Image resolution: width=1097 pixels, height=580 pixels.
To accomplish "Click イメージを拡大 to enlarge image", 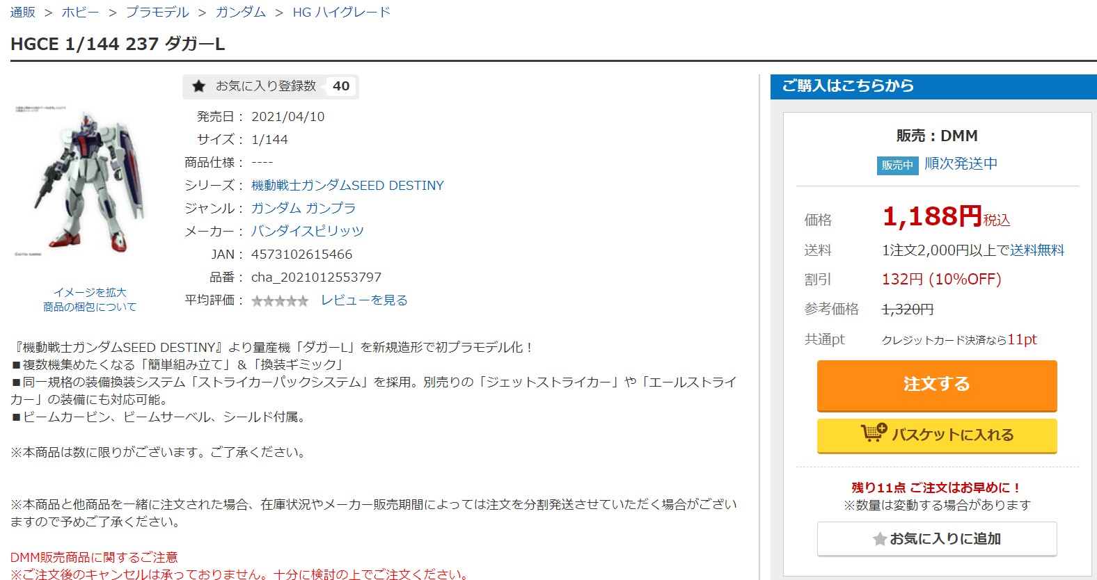I will pyautogui.click(x=90, y=293).
